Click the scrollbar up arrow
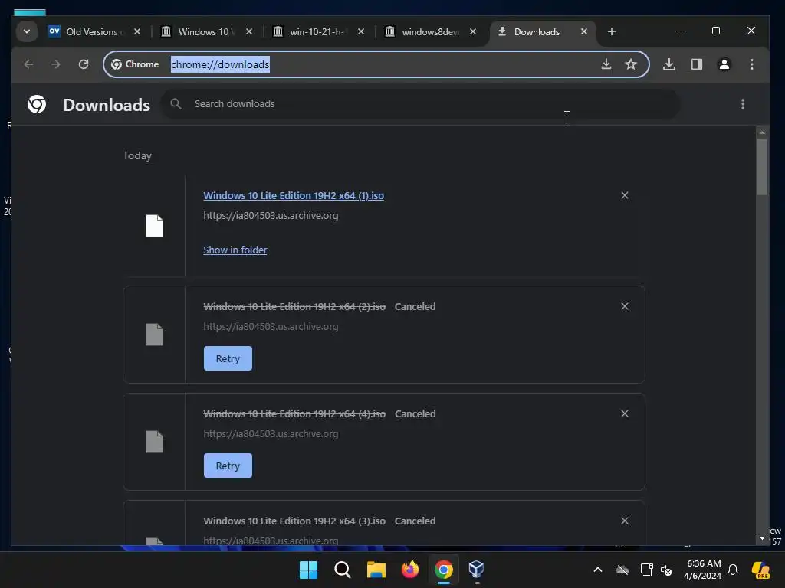 pos(762,132)
